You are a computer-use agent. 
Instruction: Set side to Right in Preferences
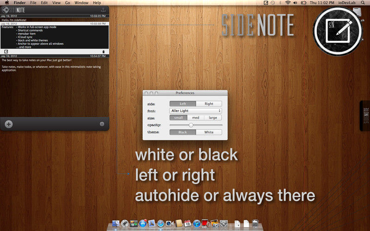[x=209, y=103]
